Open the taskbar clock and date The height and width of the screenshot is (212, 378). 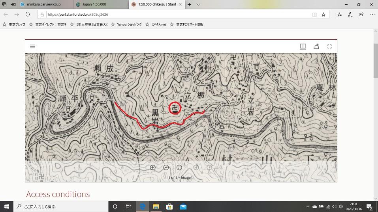pos(354,206)
